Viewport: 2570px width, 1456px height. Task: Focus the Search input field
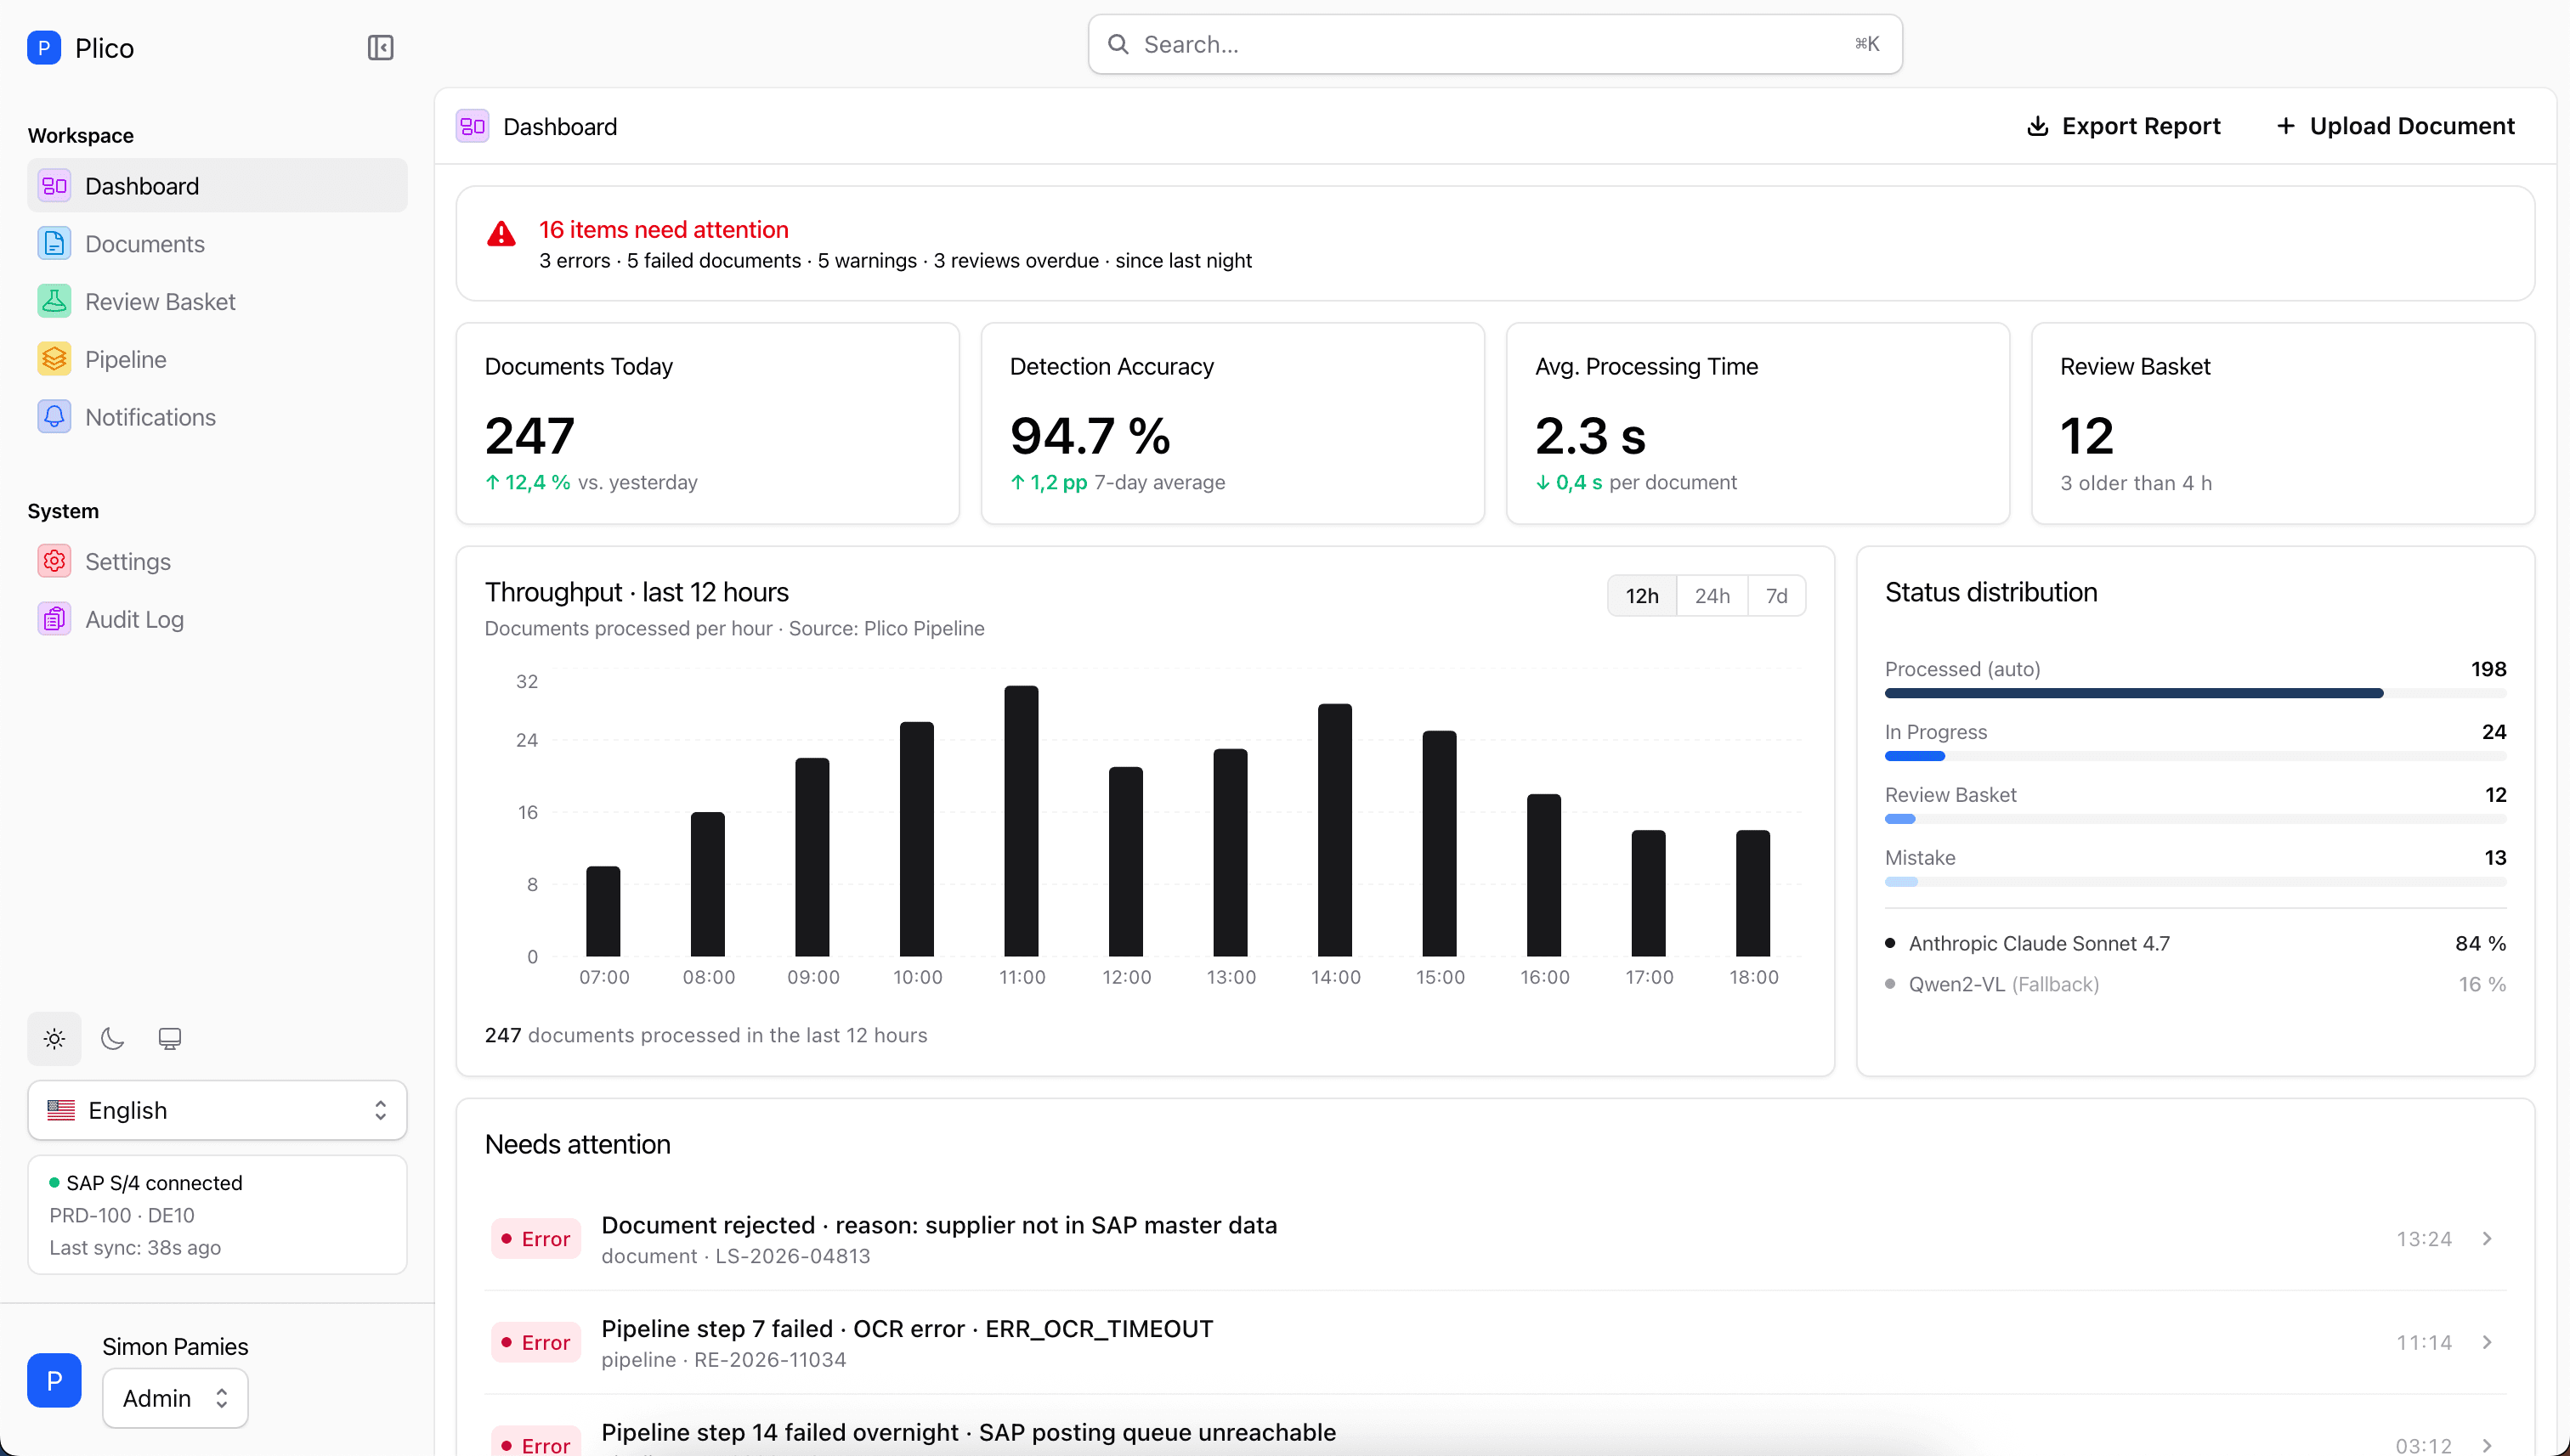tap(1495, 44)
